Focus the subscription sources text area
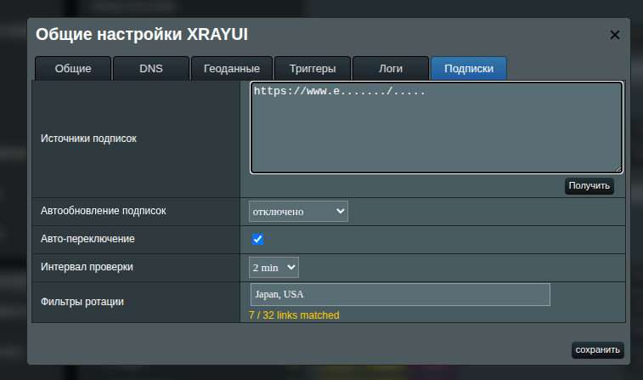This screenshot has width=643, height=380. tap(436, 128)
